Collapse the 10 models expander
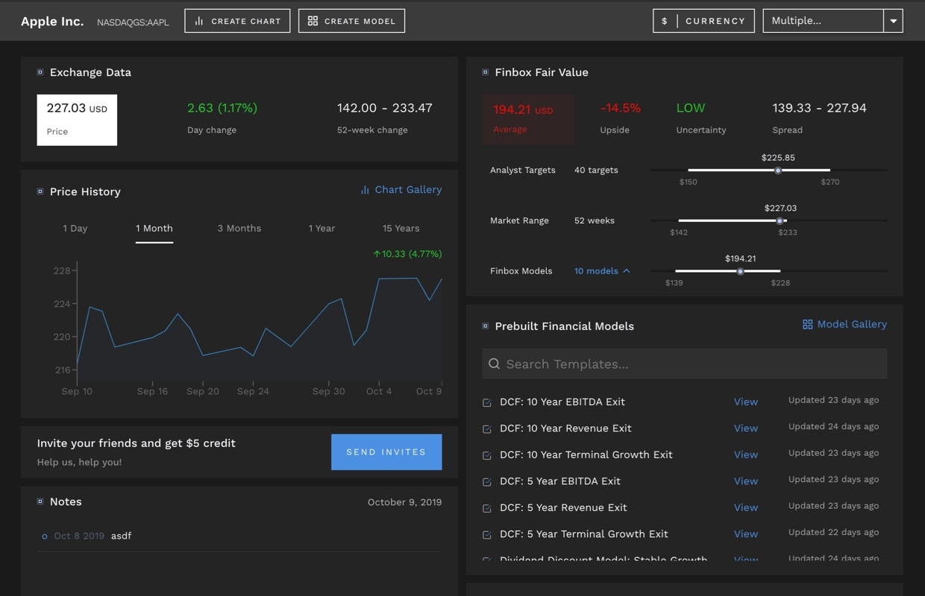This screenshot has width=925, height=596. pos(626,271)
